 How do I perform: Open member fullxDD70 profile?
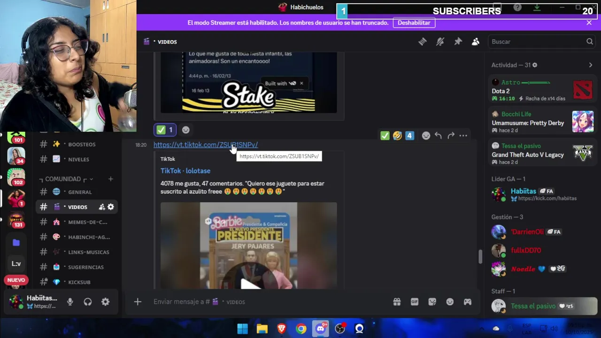(x=542, y=251)
